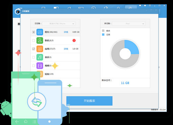Click the 音乐(0) label
Screen dimensions: 173x125
(48, 57)
